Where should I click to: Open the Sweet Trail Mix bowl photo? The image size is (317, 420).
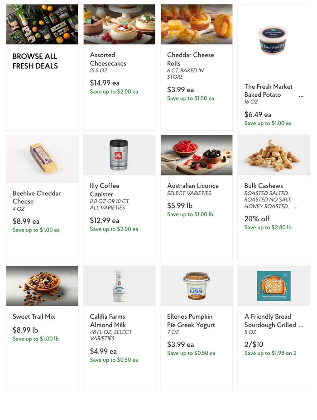41,285
